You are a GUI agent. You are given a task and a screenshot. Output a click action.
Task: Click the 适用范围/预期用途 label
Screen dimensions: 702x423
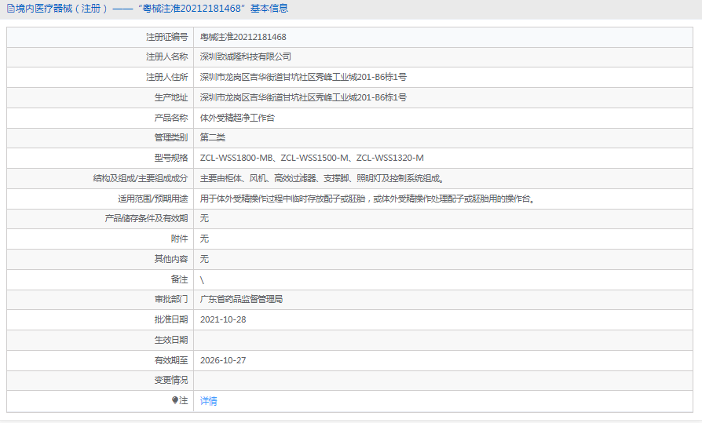tap(152, 199)
